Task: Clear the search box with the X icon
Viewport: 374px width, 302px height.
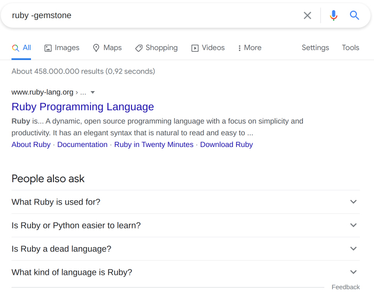Action: pos(307,15)
